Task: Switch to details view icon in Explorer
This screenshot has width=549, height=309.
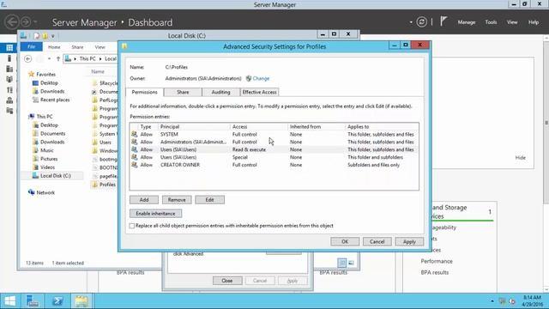Action: coord(341,263)
